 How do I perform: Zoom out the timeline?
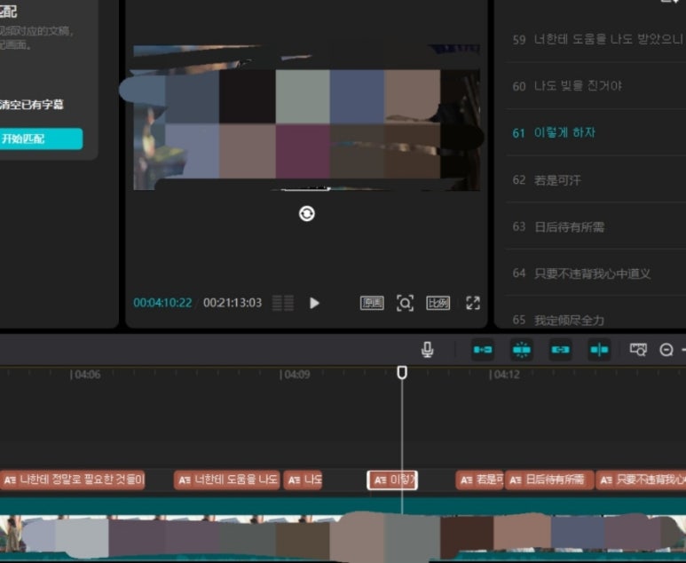666,350
